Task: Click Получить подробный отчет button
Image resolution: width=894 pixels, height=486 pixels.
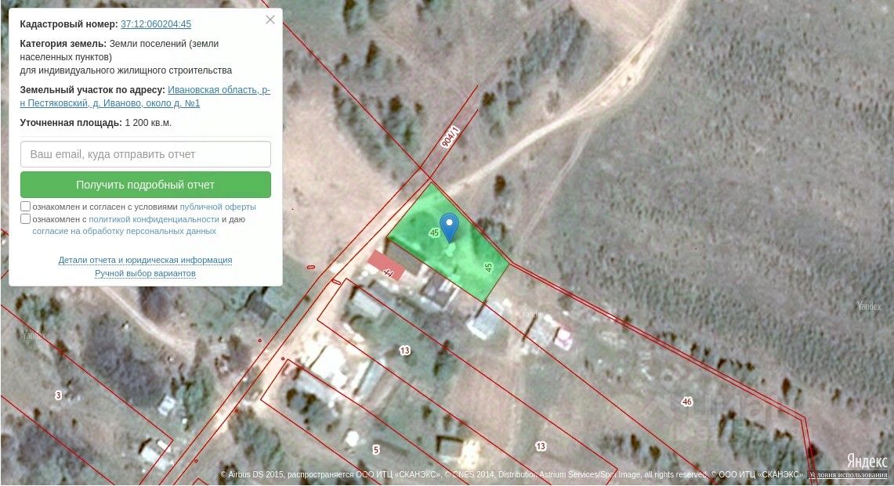Action: click(146, 185)
